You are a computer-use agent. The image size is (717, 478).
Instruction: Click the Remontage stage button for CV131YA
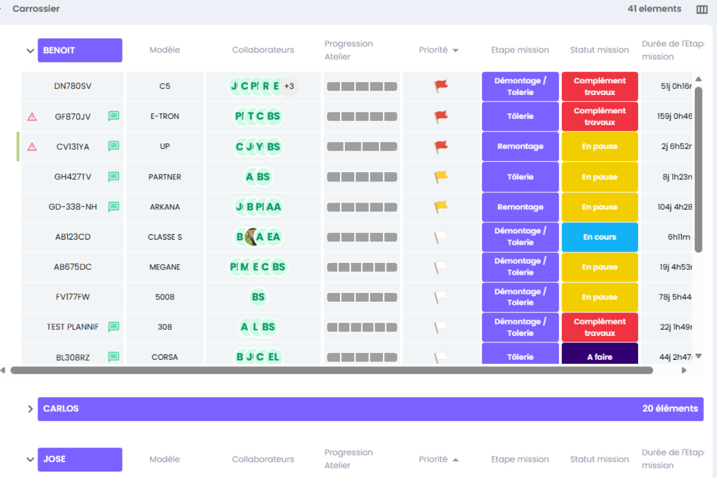520,146
